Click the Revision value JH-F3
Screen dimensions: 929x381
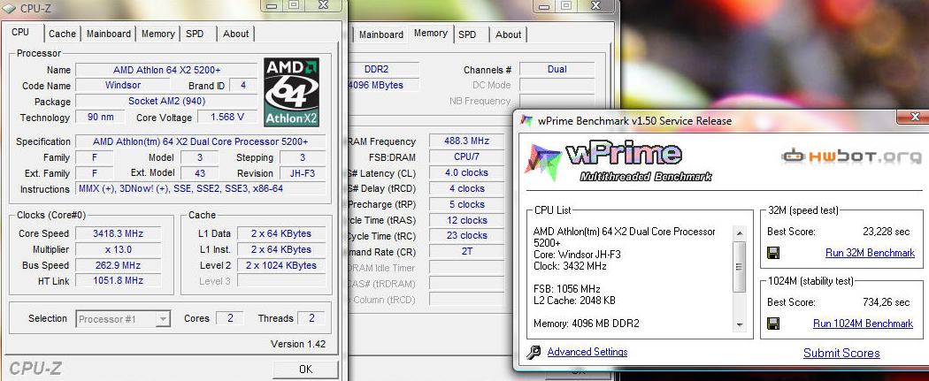[303, 173]
